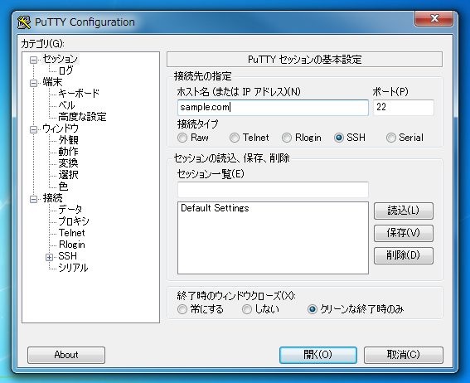Screen dimensions: 470x383
Task: Collapse the 端末 tree node
Action: [33, 83]
